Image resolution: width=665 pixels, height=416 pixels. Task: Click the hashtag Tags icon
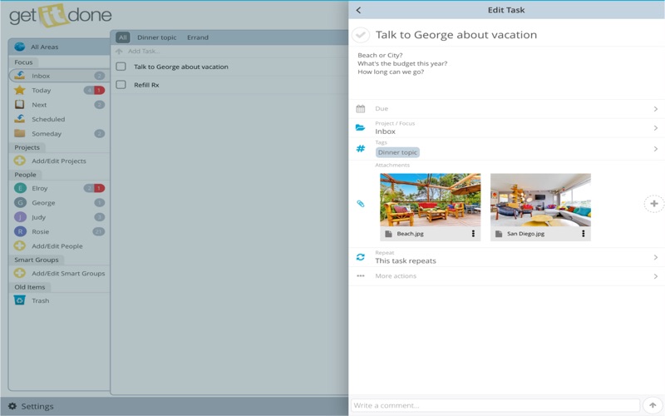pos(361,149)
